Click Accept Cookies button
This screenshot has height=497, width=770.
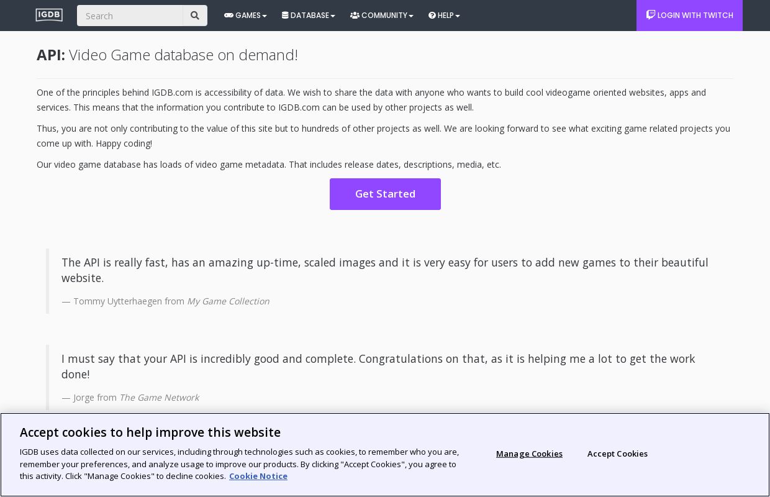tap(617, 454)
